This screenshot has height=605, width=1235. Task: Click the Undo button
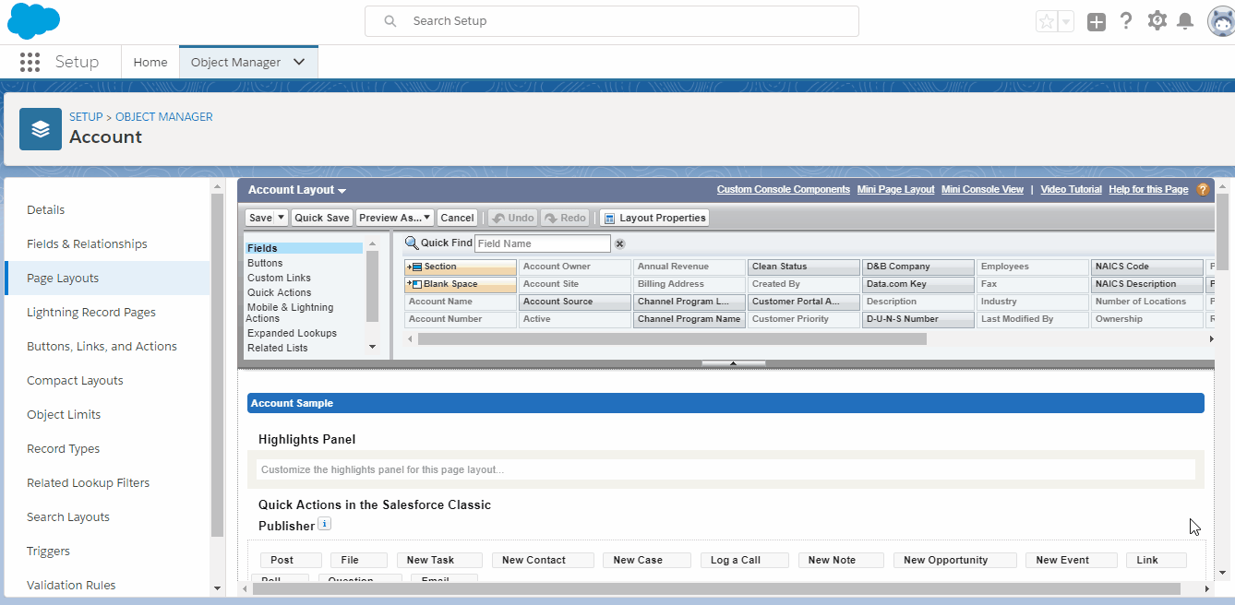point(513,218)
